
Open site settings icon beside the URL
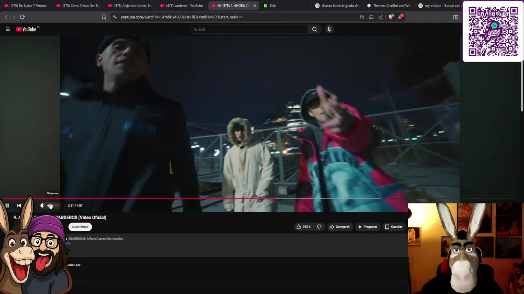tap(115, 17)
